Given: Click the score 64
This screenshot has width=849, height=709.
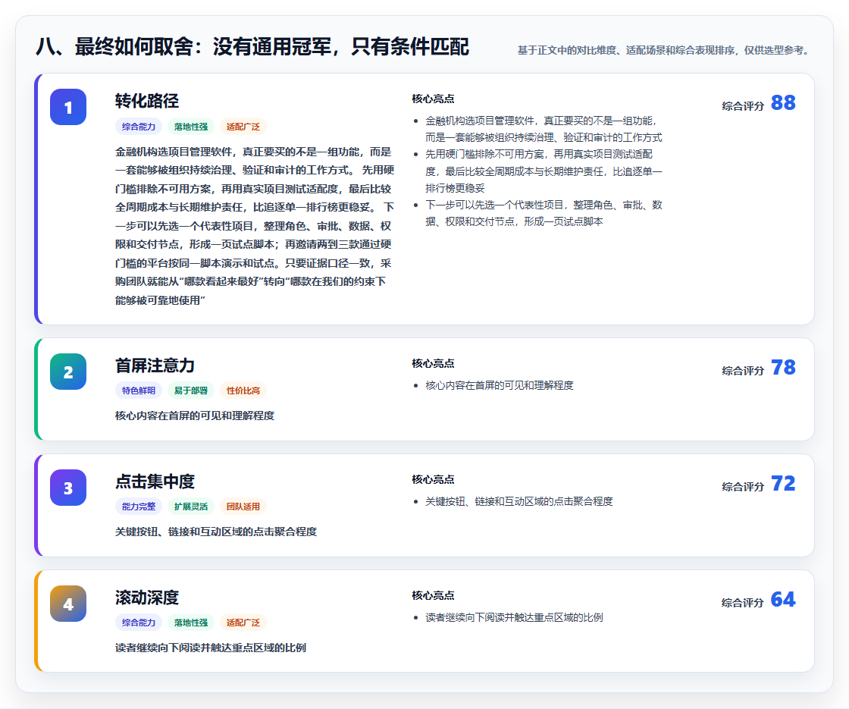Looking at the screenshot, I should (x=783, y=600).
